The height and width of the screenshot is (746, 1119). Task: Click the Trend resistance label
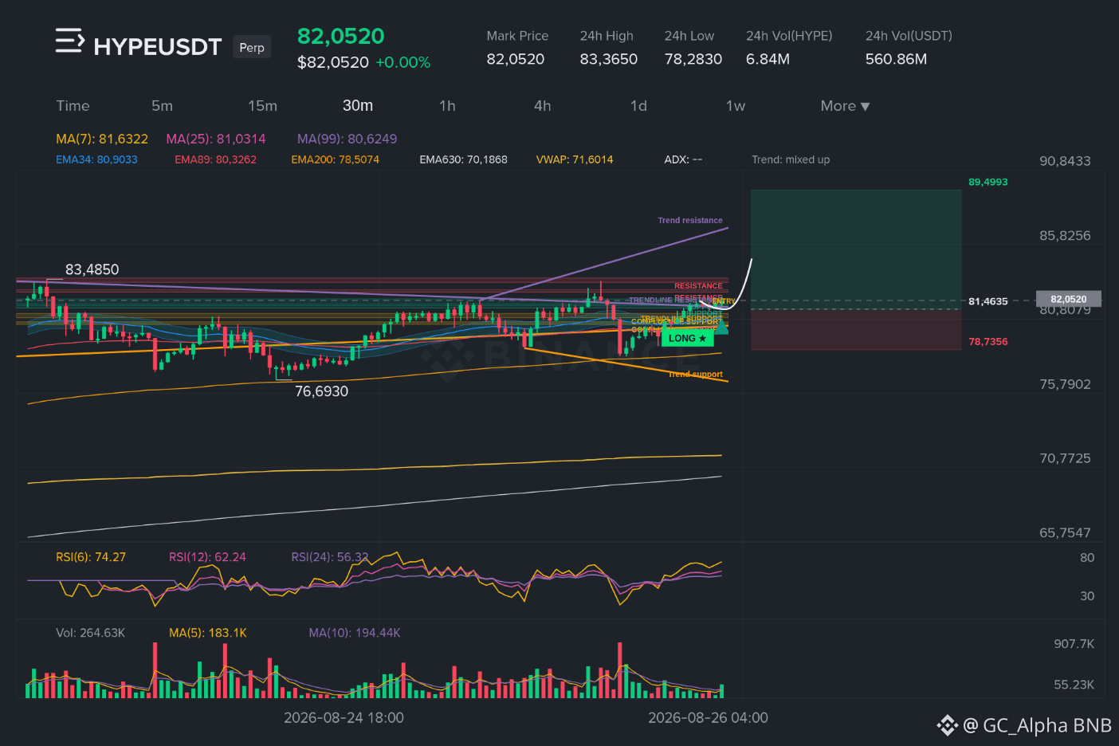pyautogui.click(x=690, y=220)
